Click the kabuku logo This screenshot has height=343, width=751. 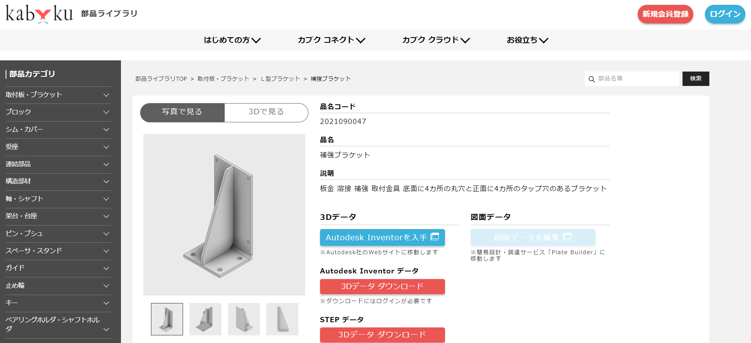[x=39, y=14]
